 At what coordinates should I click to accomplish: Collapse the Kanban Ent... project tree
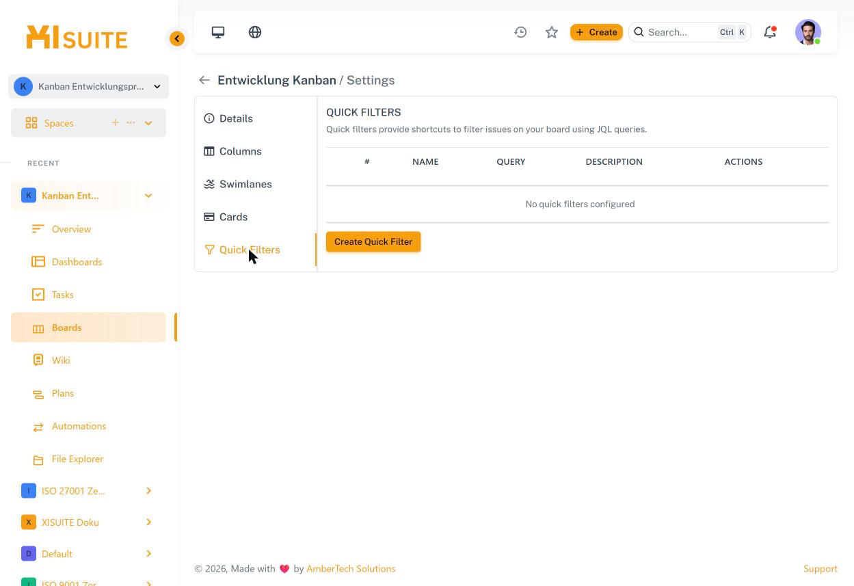click(148, 196)
